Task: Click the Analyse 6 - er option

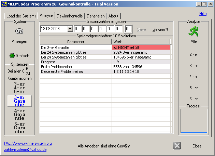Action: point(193,99)
